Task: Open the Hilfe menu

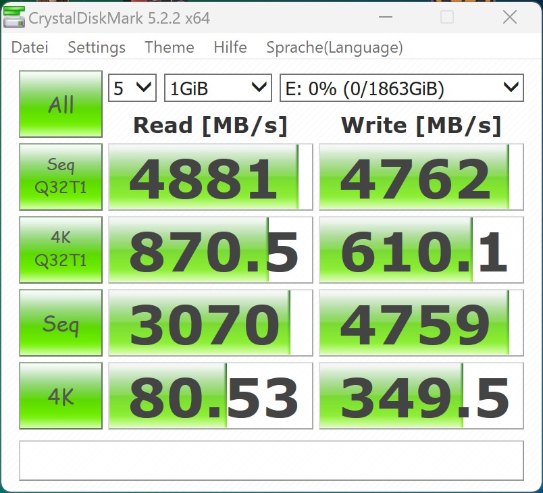Action: coord(230,47)
